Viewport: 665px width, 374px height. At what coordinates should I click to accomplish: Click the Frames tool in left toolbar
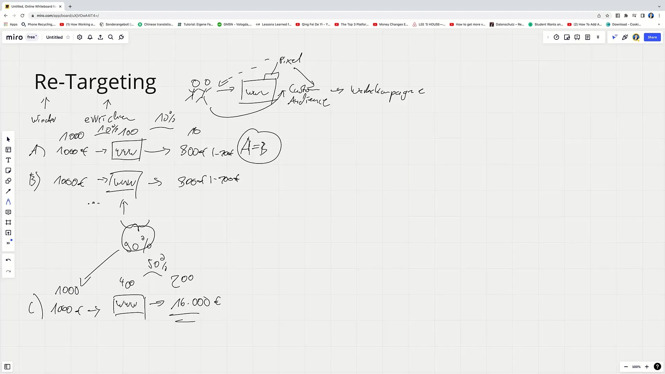point(8,222)
